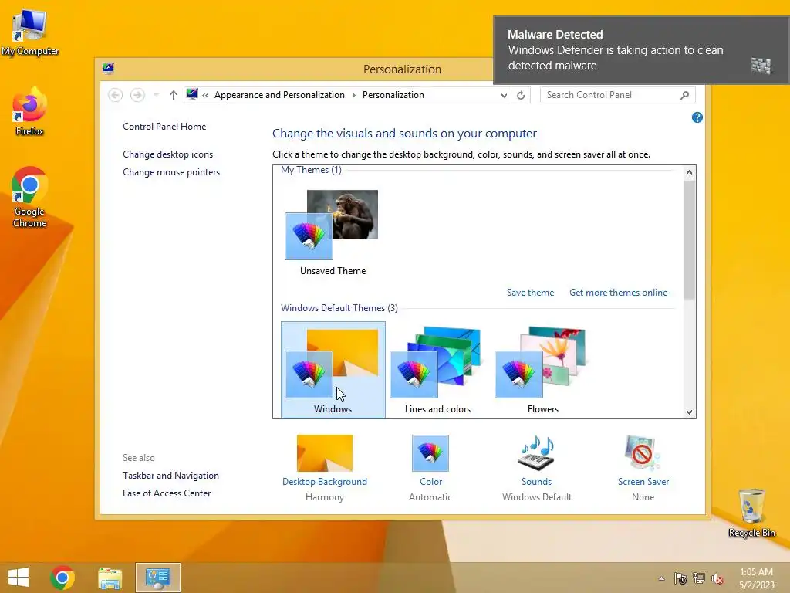Expand the breadcrumb chevron before Appearance

click(205, 95)
